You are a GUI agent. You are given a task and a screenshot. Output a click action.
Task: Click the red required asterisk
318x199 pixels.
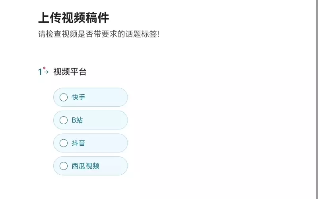point(44,68)
